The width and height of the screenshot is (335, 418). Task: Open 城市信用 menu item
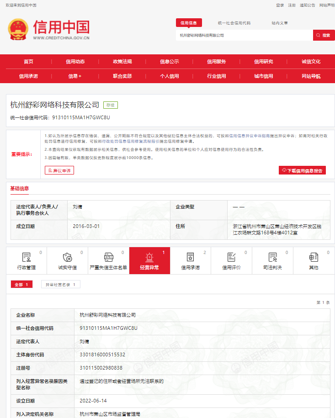[264, 76]
